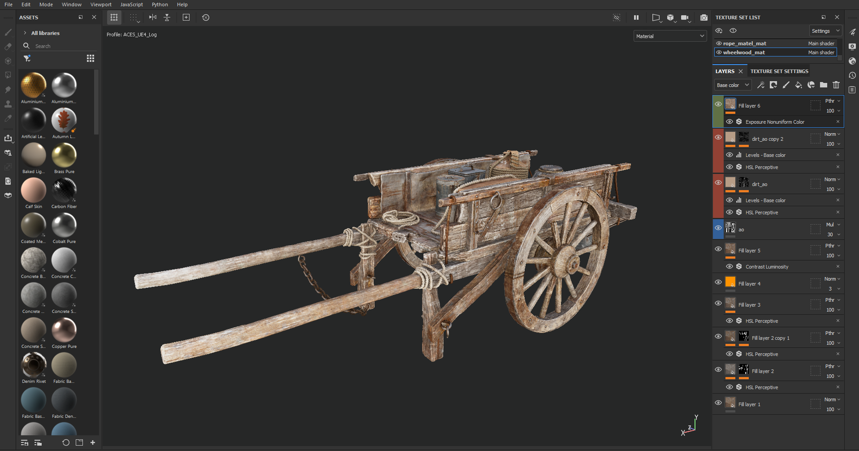Hide the Fill layer 6 layer
The width and height of the screenshot is (859, 451).
pos(718,104)
